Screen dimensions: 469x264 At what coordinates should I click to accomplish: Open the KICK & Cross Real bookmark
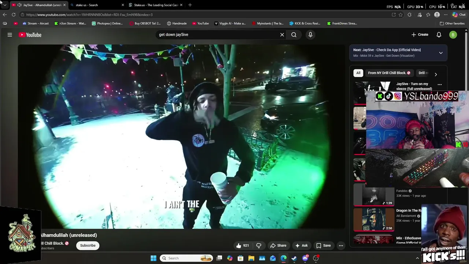(305, 23)
